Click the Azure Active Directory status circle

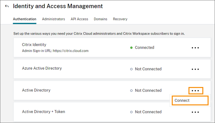coord(131,69)
